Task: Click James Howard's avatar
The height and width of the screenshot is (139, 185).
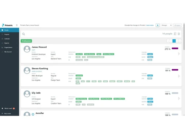Action: (x=27, y=49)
